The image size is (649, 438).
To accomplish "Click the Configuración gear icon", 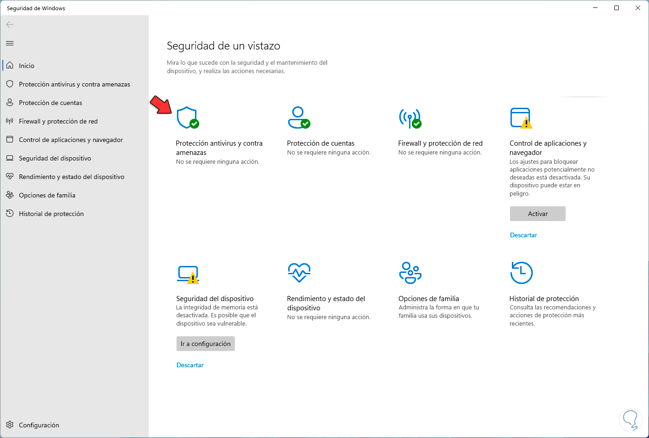I will coord(10,425).
